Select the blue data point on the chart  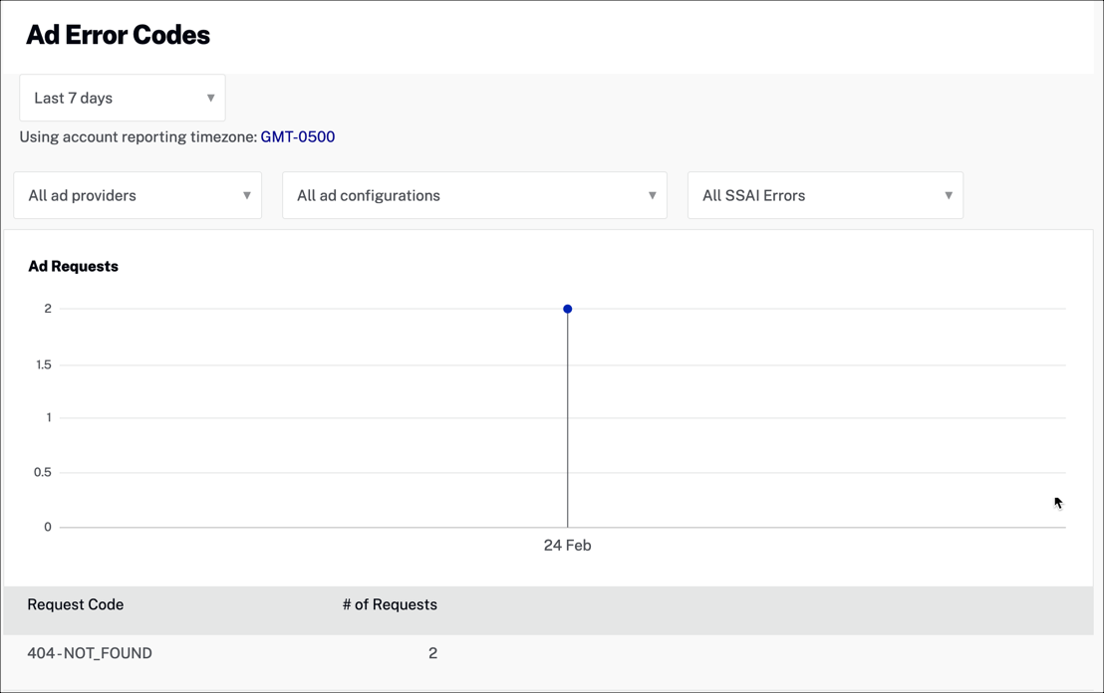[x=567, y=309]
